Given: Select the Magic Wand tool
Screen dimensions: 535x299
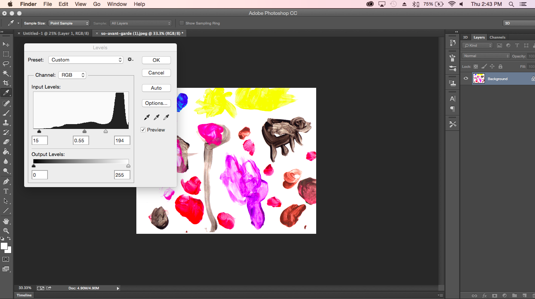Looking at the screenshot, I should click(x=6, y=73).
